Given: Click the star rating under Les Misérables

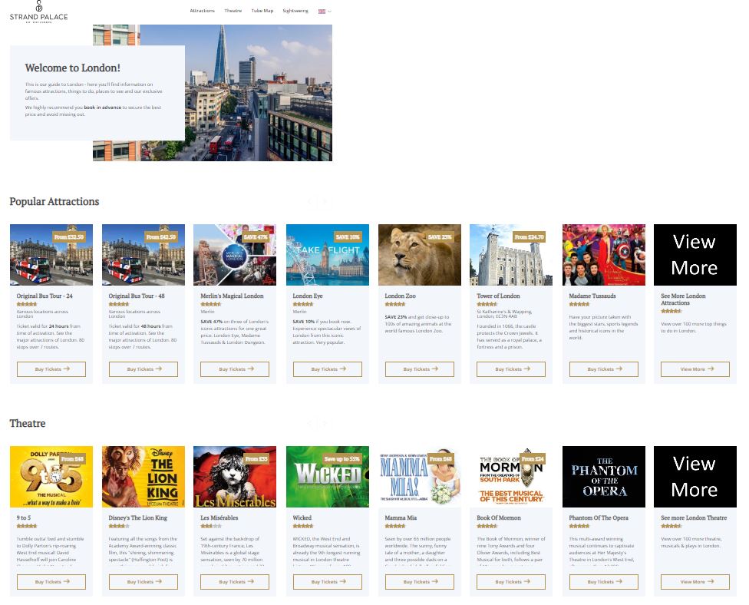Looking at the screenshot, I should [x=210, y=526].
